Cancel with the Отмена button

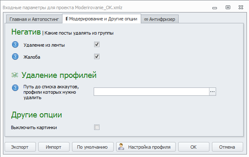[x=227, y=147]
